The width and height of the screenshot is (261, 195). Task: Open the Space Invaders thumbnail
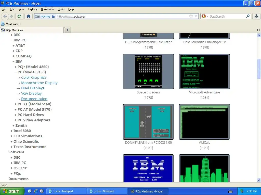148,71
